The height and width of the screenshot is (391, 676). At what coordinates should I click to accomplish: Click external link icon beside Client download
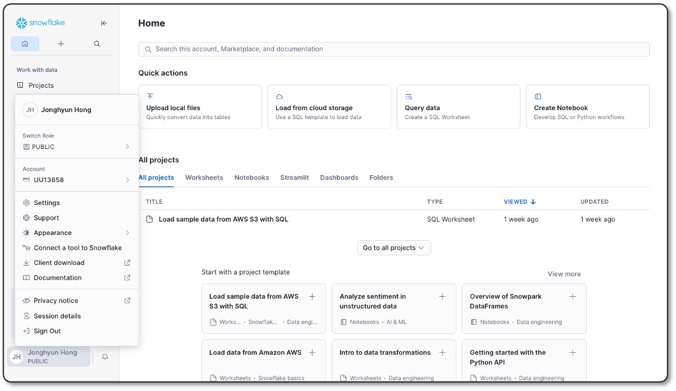[x=127, y=262]
